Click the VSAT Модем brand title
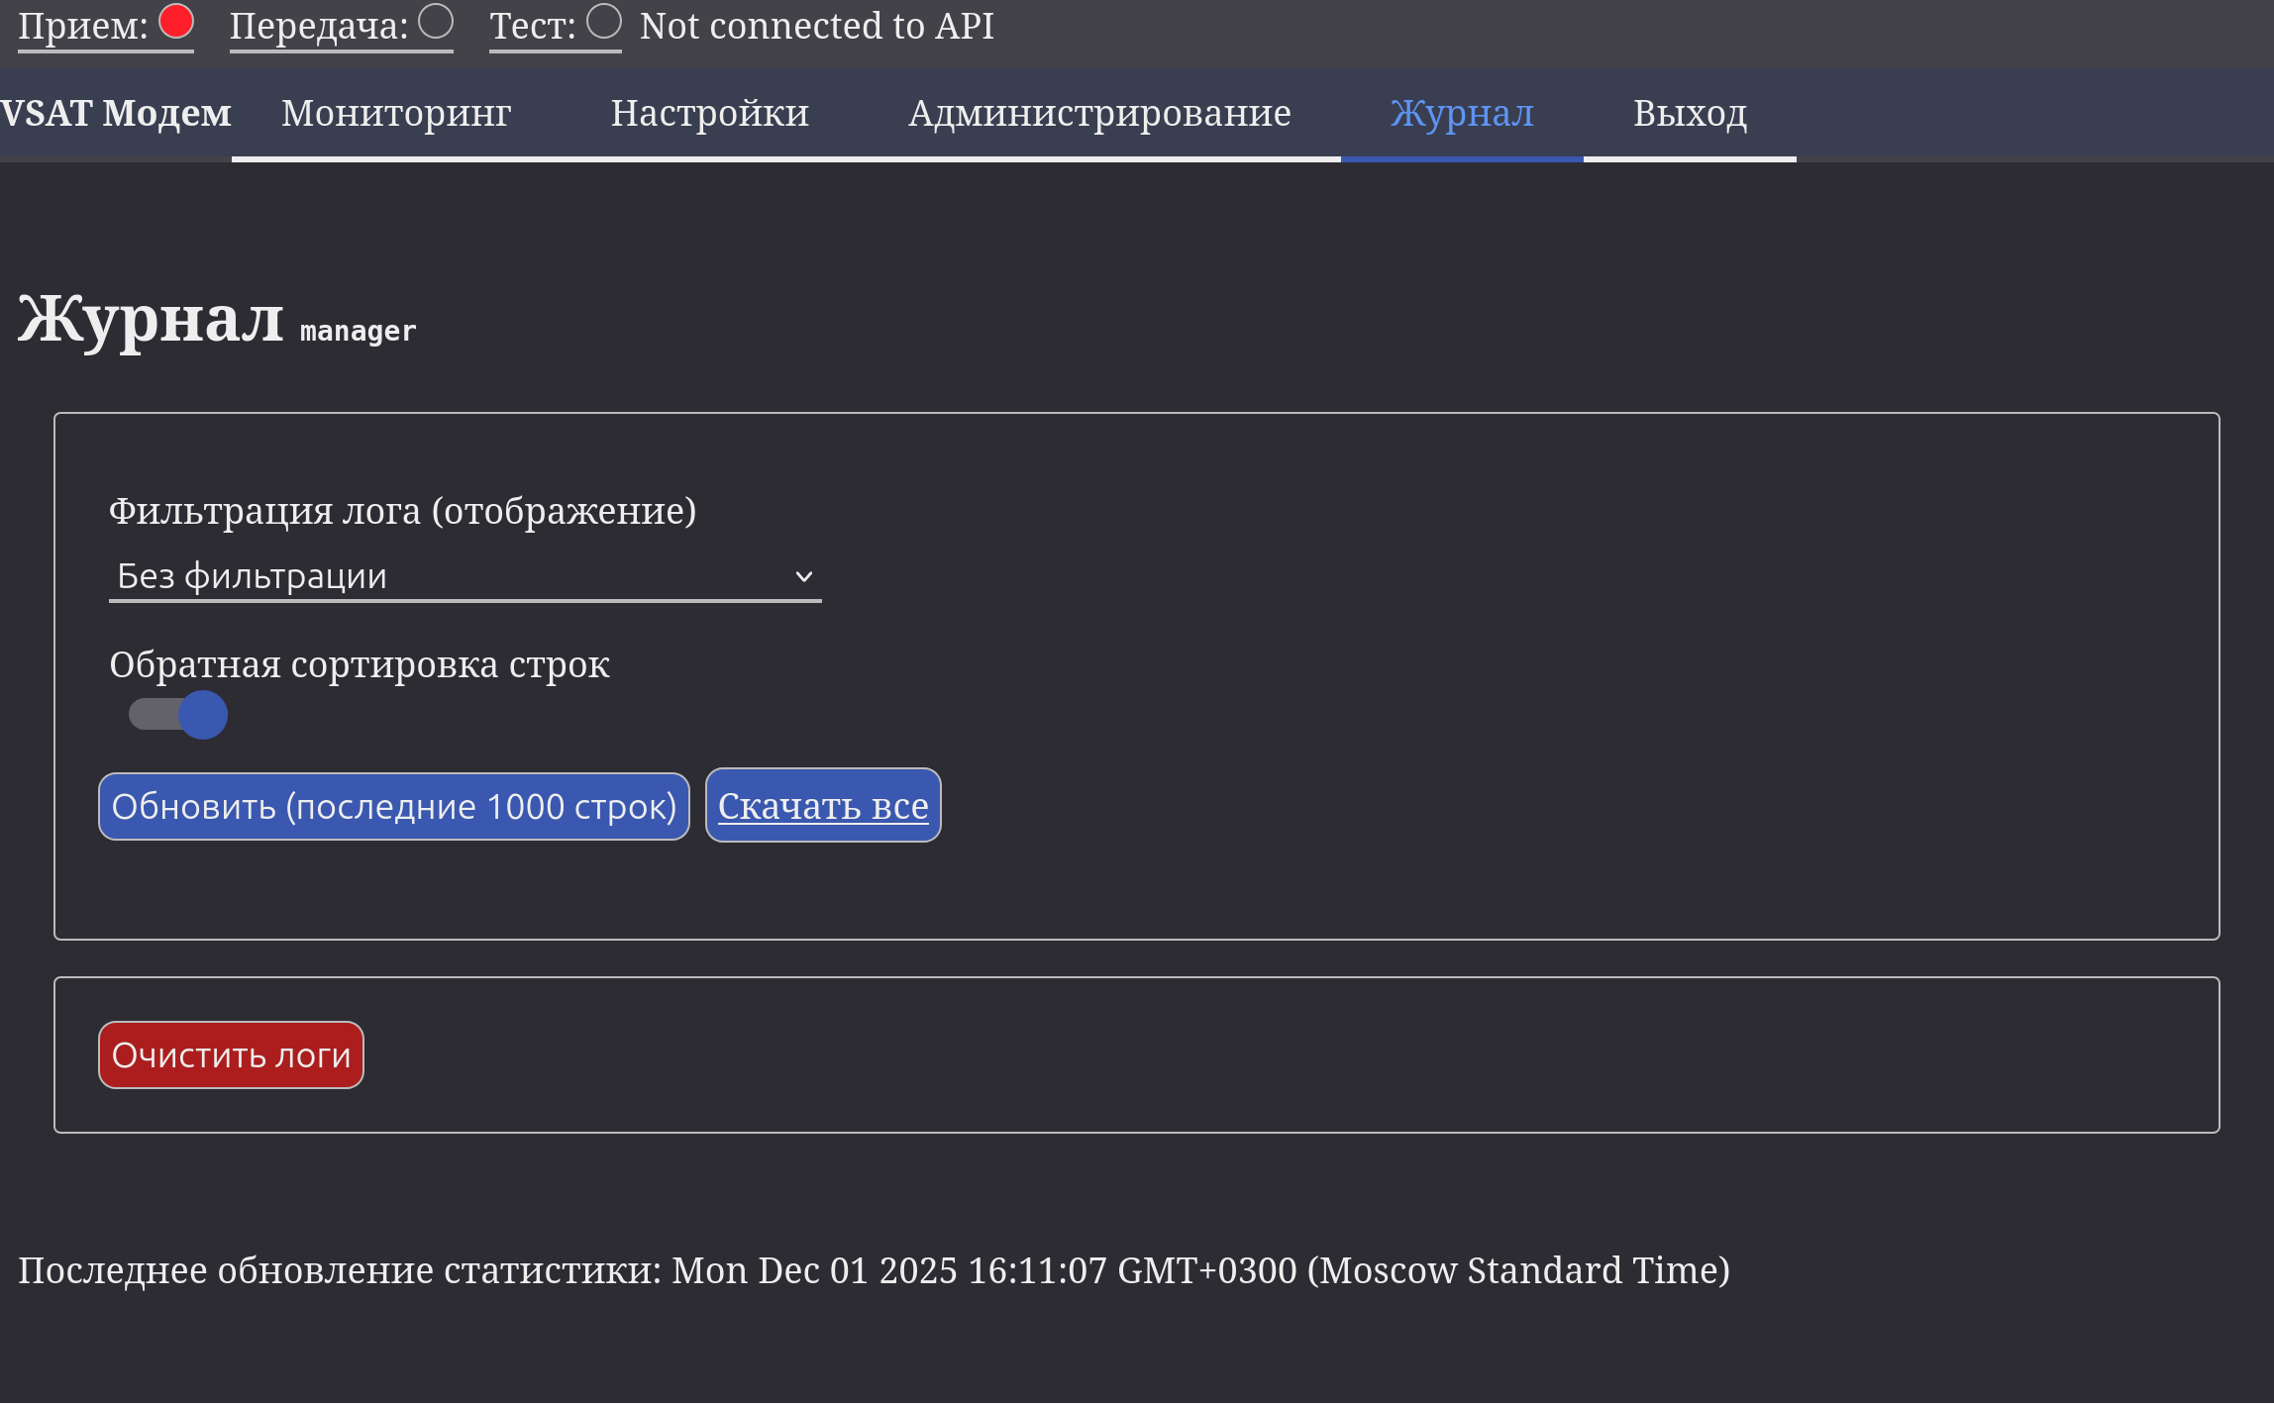This screenshot has height=1404, width=2274. (116, 114)
